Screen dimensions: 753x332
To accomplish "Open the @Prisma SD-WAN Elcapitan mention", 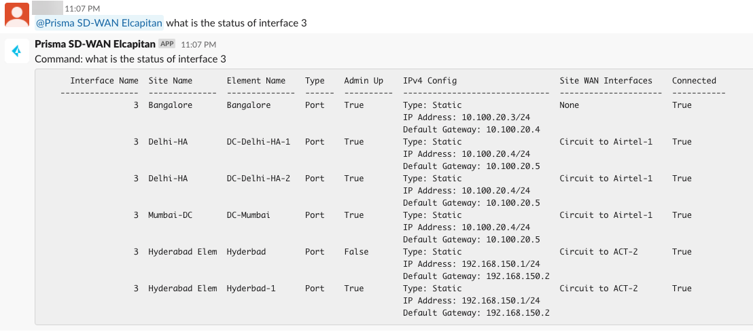I will pyautogui.click(x=99, y=23).
